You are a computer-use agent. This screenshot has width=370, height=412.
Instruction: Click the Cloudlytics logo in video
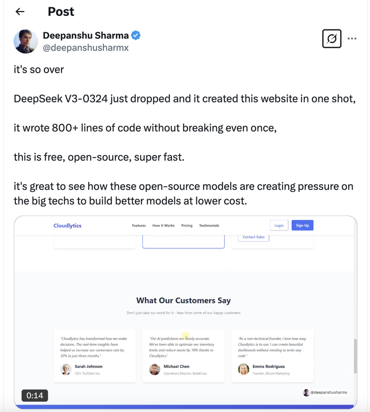pyautogui.click(x=67, y=225)
